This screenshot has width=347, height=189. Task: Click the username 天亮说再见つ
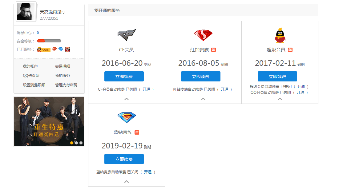coord(53,12)
